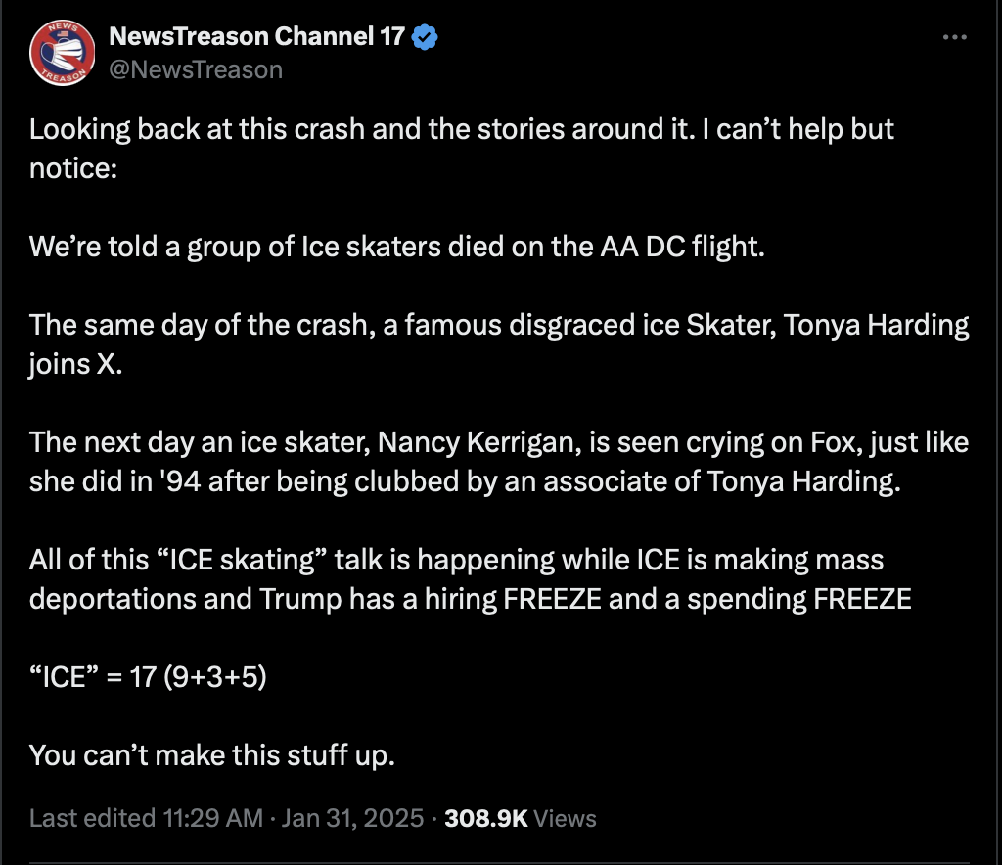Click the Views label beside the count
The height and width of the screenshot is (865, 1002).
pyautogui.click(x=565, y=818)
